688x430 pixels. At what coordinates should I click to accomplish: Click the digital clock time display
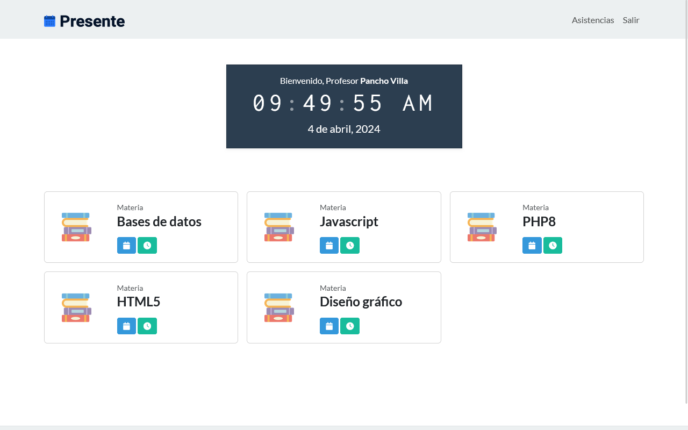point(343,103)
